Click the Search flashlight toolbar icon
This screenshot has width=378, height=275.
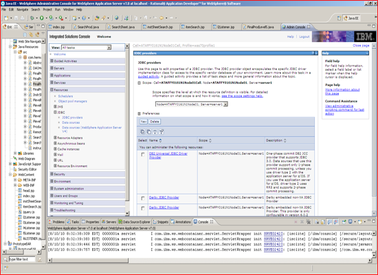coord(103,18)
